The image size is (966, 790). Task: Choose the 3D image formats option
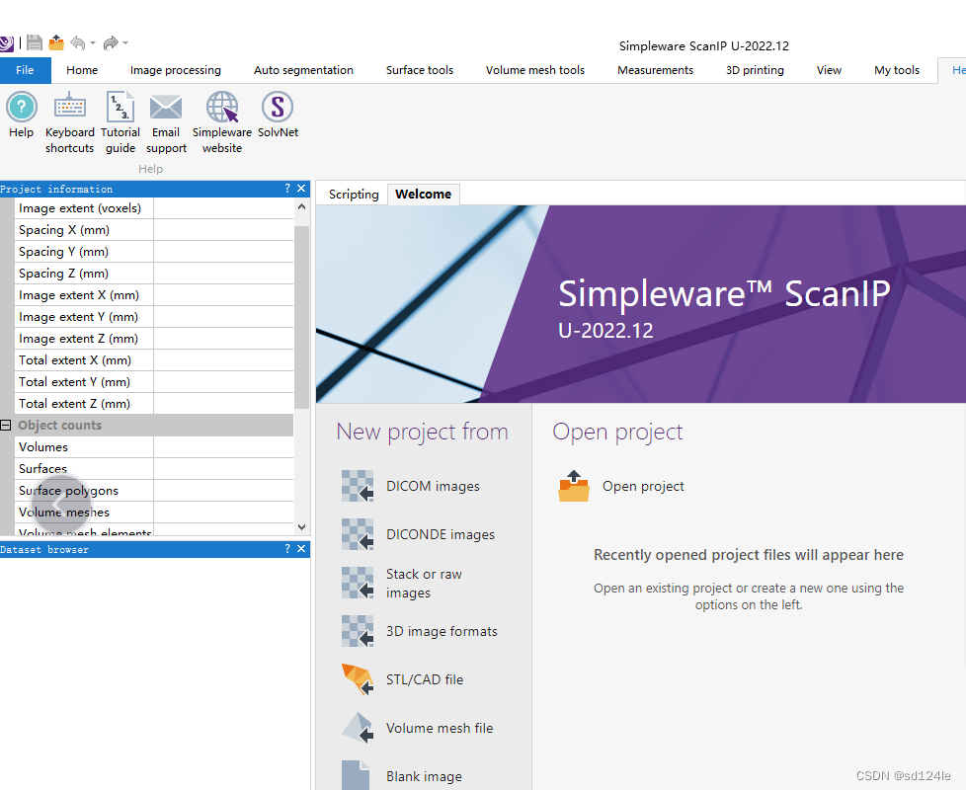pos(441,631)
